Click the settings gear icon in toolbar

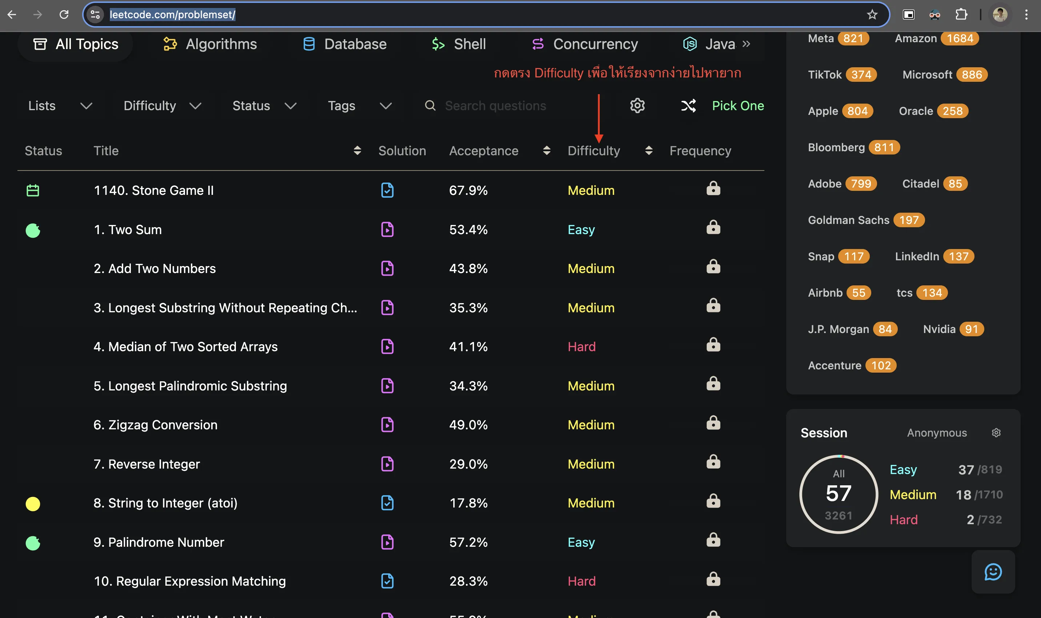click(638, 105)
